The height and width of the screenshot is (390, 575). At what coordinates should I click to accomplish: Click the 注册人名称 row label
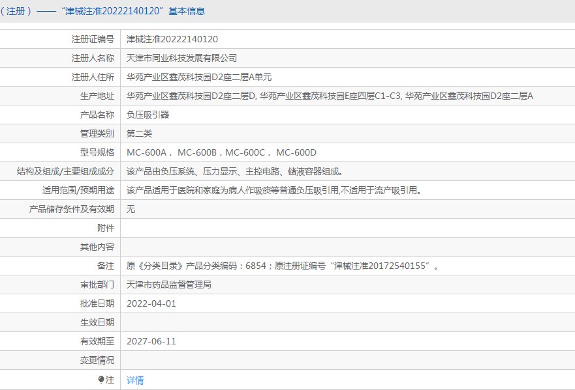pos(93,58)
